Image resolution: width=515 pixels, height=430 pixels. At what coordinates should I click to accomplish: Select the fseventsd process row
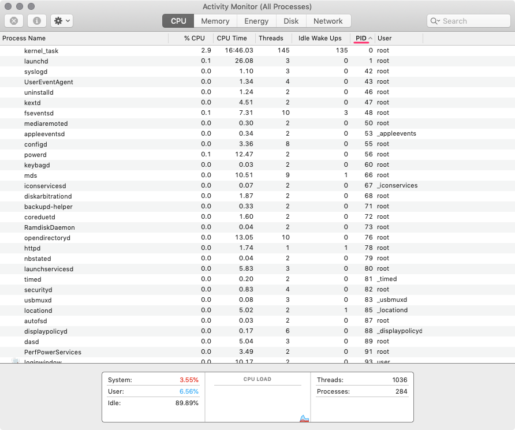[x=257, y=113]
